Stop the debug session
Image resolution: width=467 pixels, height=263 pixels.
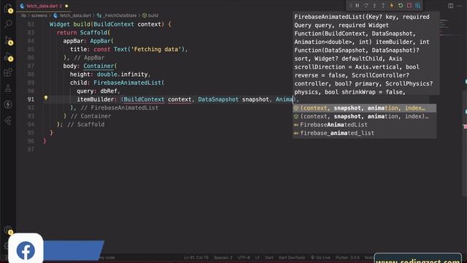pos(409,6)
